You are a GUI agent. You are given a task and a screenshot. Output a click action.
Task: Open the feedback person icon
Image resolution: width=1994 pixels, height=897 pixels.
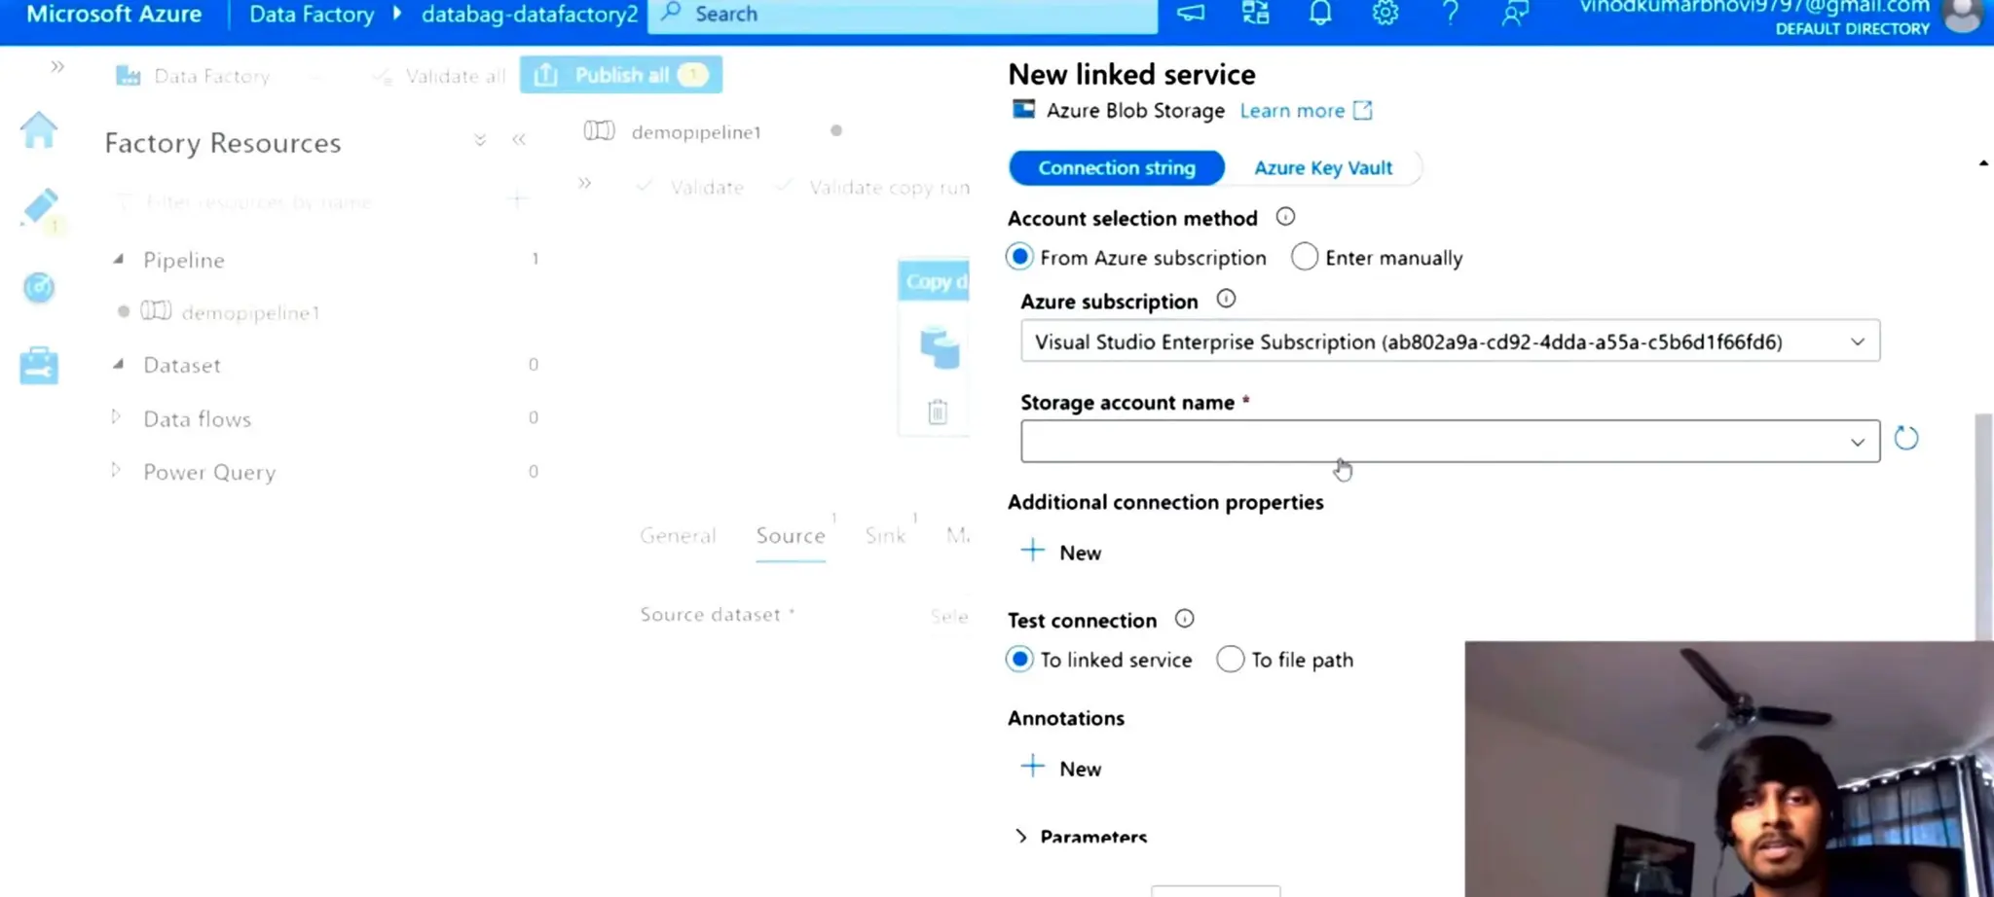(1515, 14)
